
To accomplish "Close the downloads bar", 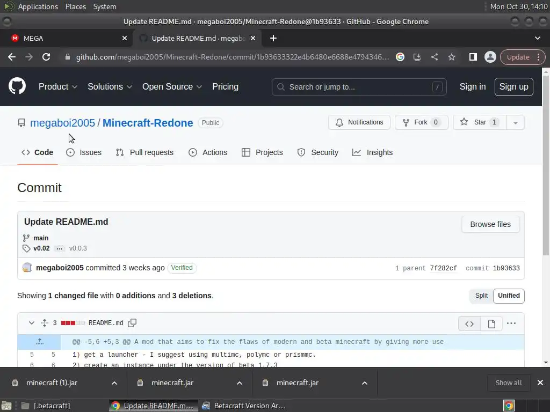I will 540,382.
